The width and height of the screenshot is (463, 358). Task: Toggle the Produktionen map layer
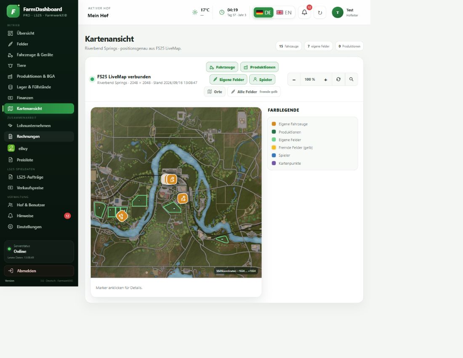[259, 67]
